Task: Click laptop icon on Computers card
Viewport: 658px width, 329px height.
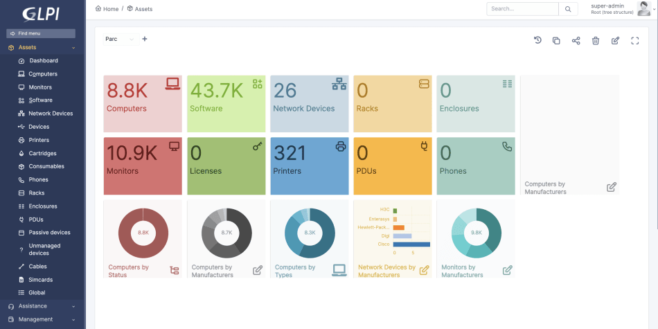Action: [x=172, y=84]
